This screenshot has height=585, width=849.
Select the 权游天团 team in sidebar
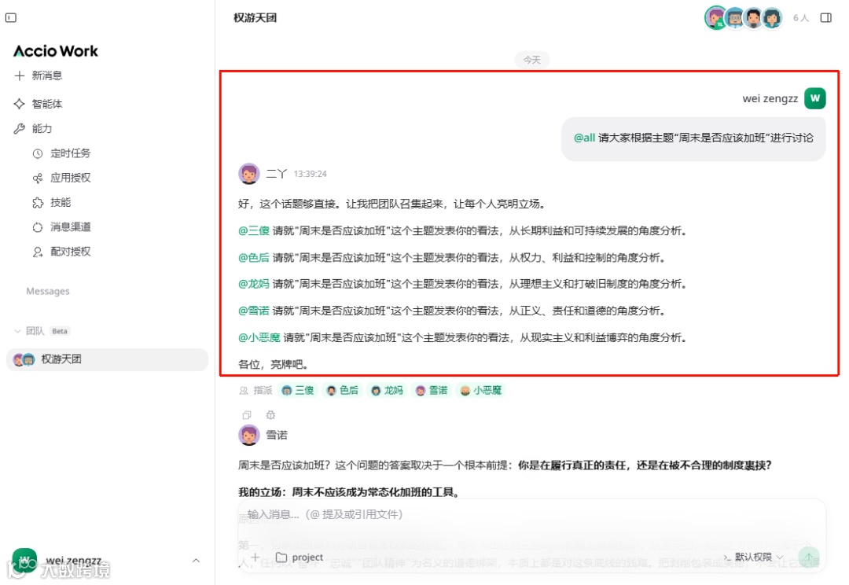(107, 359)
